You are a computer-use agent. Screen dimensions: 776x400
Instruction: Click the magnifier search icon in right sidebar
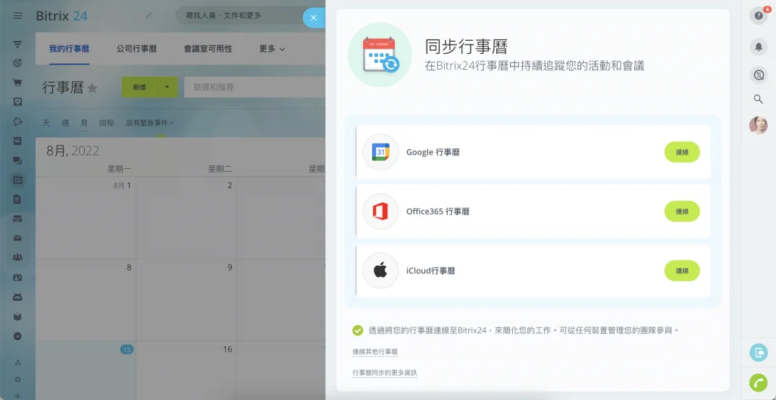tap(758, 99)
